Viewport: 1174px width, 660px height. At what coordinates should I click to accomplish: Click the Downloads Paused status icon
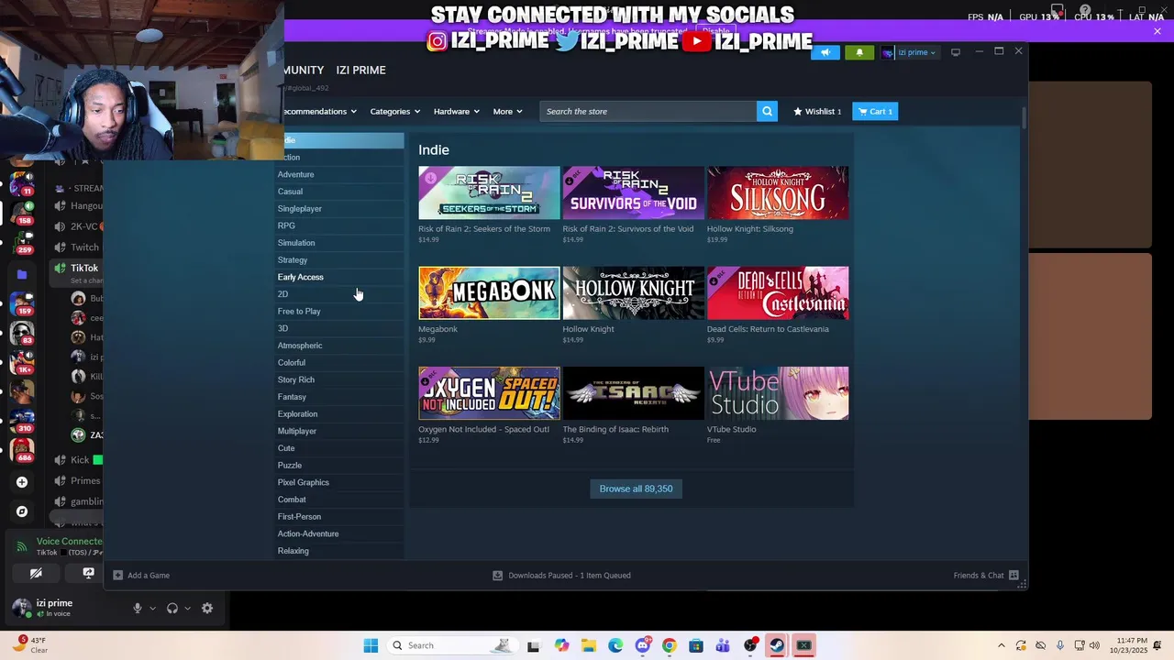pos(497,575)
